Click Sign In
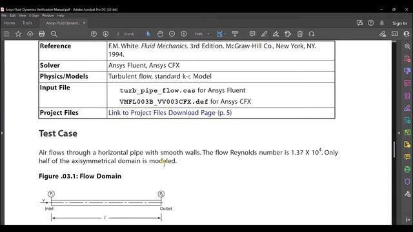The width and height of the screenshot is (413, 232). (399, 23)
